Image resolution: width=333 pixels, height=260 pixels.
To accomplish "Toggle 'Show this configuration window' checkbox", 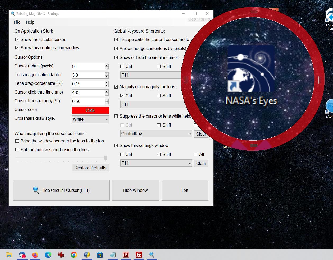I will (17, 48).
